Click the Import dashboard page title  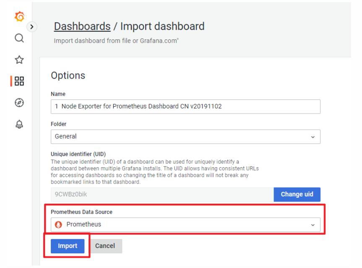tap(162, 26)
